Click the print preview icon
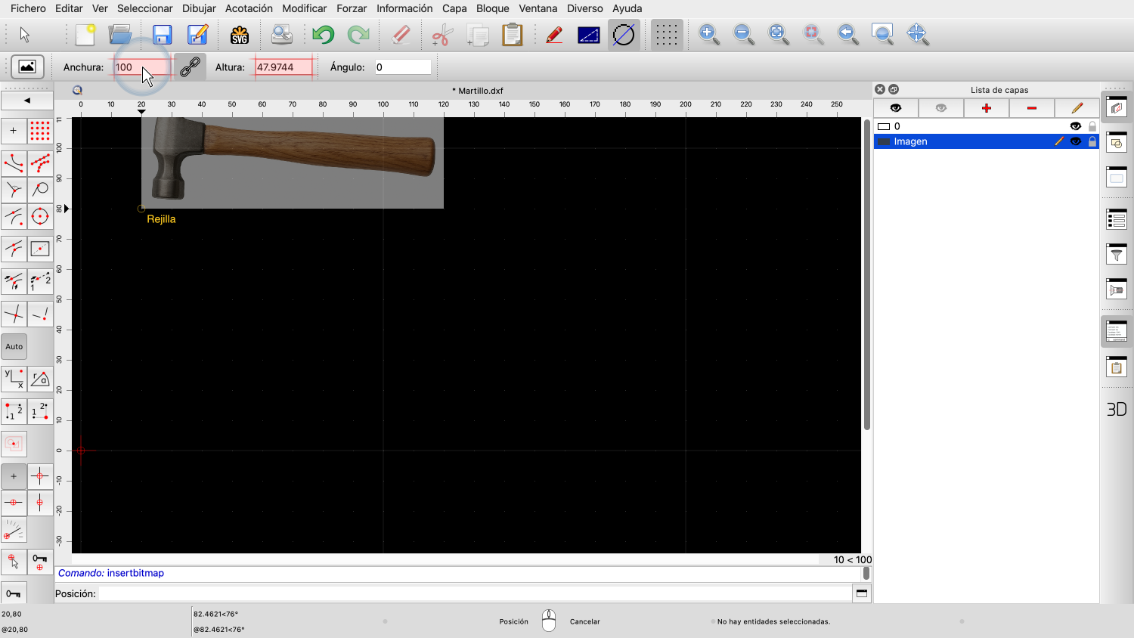The image size is (1134, 638). click(281, 35)
